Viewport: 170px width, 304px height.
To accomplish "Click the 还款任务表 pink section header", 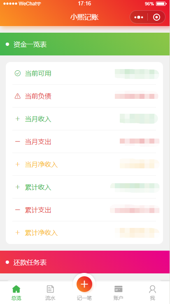I will pyautogui.click(x=85, y=262).
